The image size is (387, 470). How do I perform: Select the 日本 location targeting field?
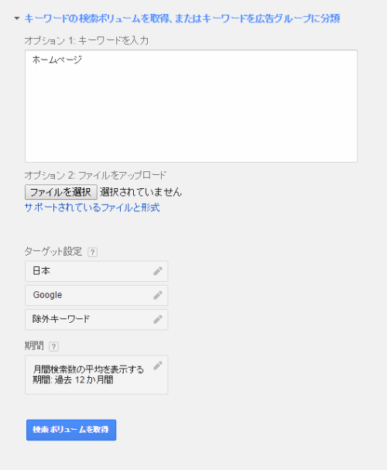[x=97, y=271]
